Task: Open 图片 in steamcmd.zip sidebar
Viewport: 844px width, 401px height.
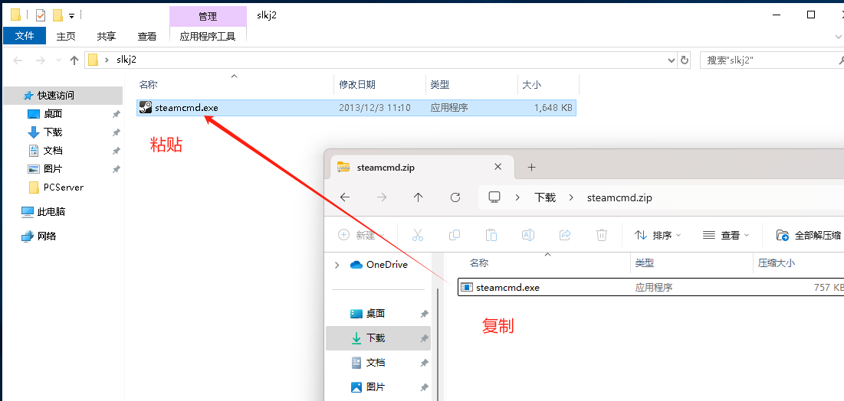Action: pos(376,386)
